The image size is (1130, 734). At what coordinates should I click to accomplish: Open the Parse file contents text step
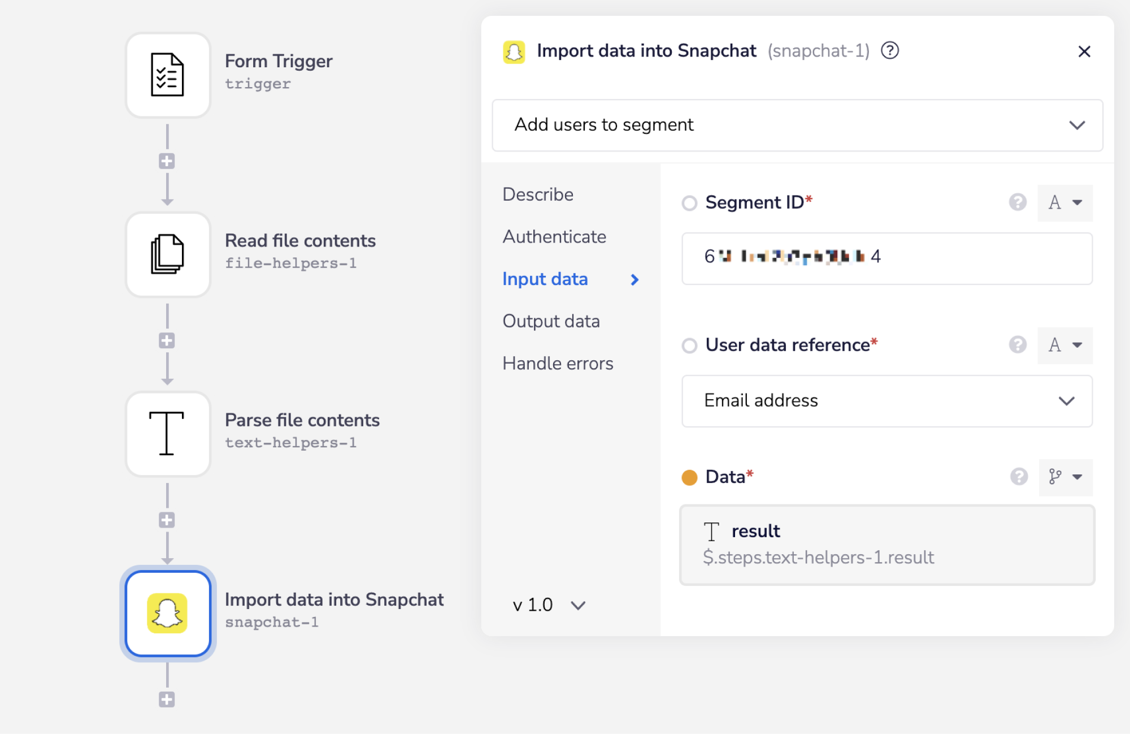(168, 434)
